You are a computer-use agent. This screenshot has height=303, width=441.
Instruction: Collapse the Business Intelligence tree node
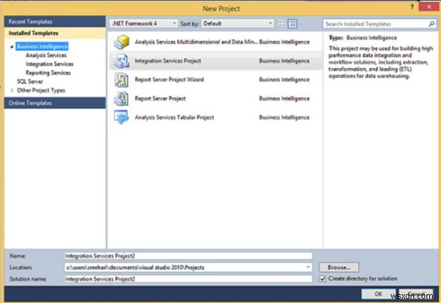point(12,47)
